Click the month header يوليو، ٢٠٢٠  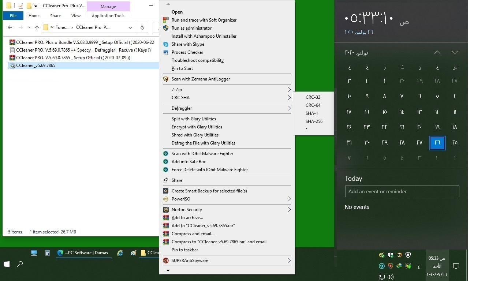coord(357,53)
